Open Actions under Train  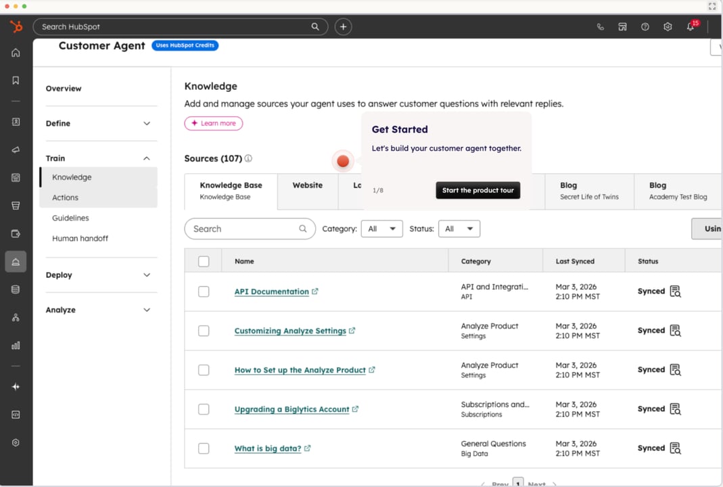pyautogui.click(x=98, y=198)
